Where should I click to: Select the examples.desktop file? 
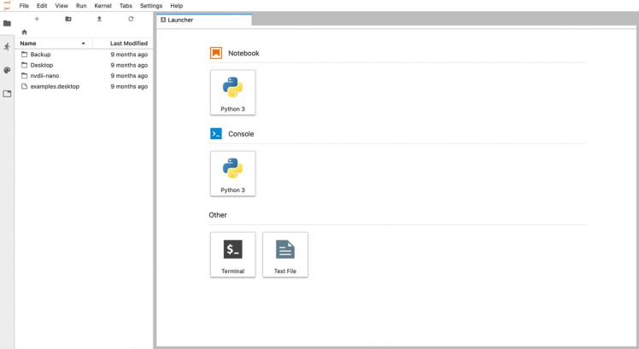coord(55,86)
